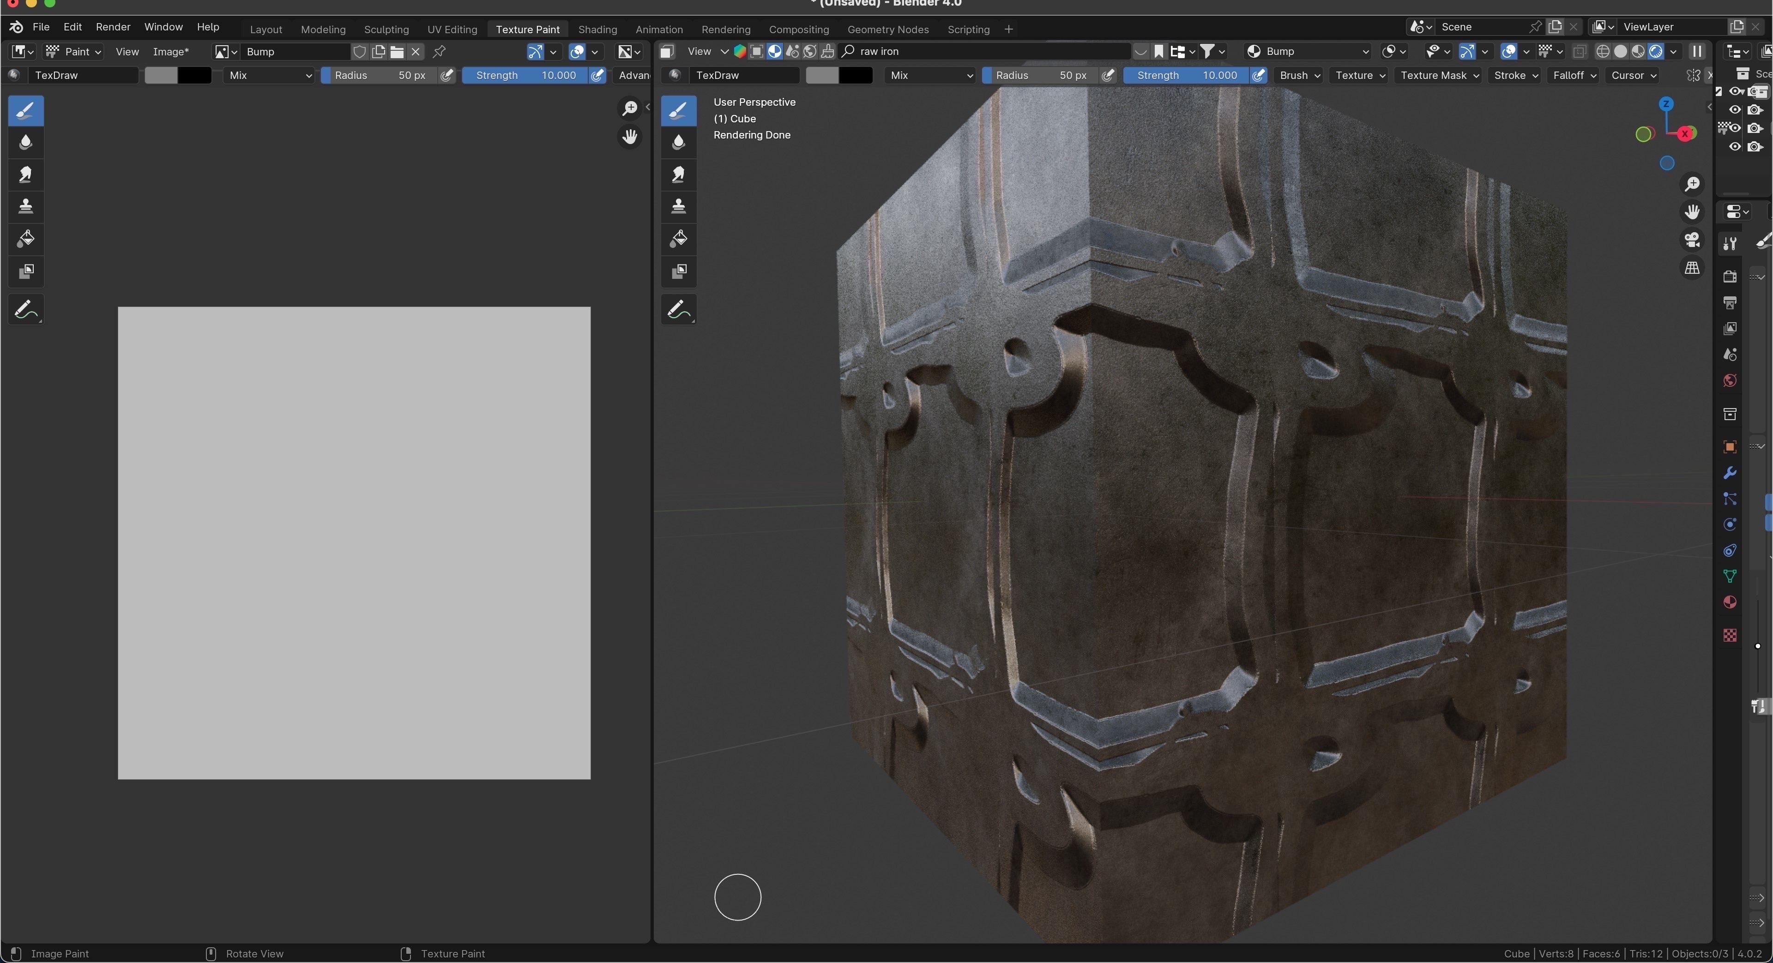Switch perspective/orthographic with the grid gizmo
The height and width of the screenshot is (963, 1773).
[1692, 268]
